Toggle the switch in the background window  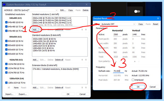click(137, 11)
